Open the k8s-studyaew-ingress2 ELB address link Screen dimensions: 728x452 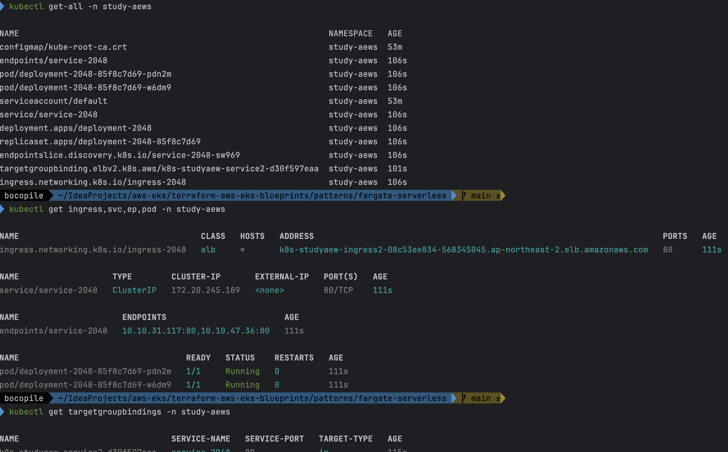[464, 250]
